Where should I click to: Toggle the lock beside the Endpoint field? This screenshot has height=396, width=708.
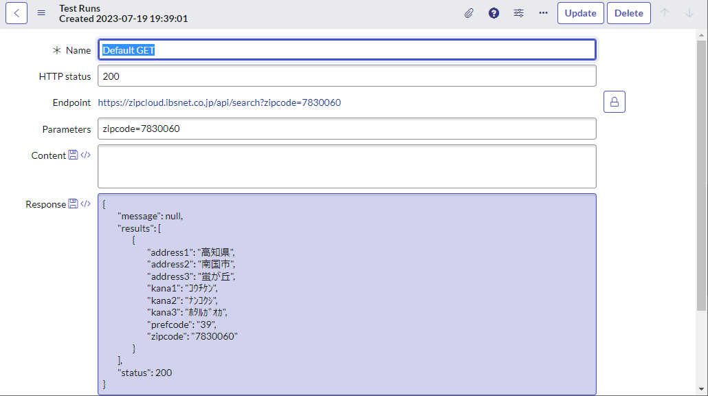click(614, 101)
